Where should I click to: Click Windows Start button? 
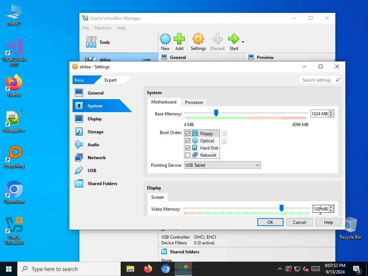(9, 269)
